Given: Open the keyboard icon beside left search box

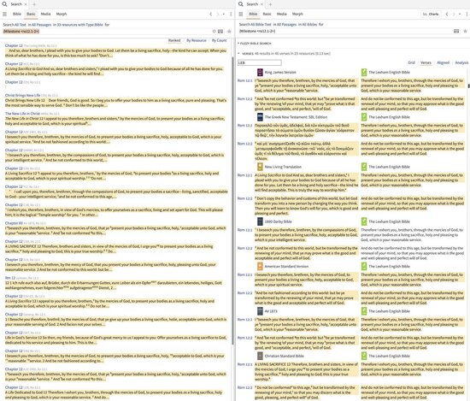Looking at the screenshot, I should coord(220,31).
